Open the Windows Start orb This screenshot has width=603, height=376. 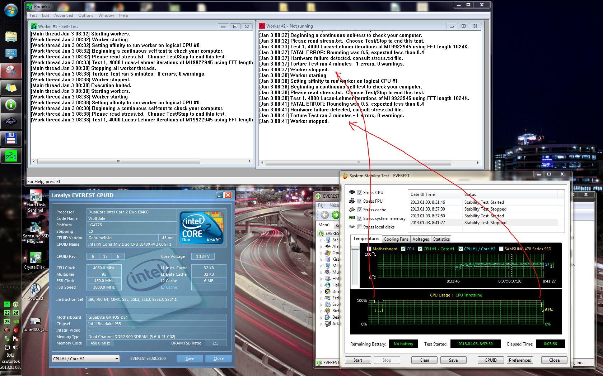coord(11,10)
